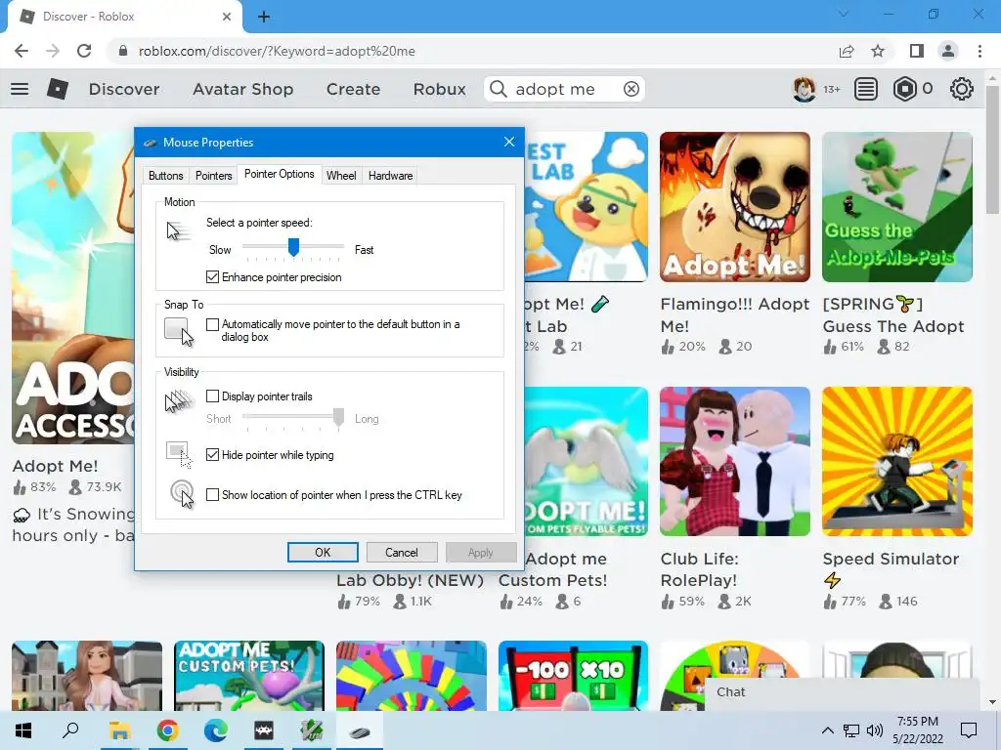
Task: Open a new browser tab
Action: 264,17
